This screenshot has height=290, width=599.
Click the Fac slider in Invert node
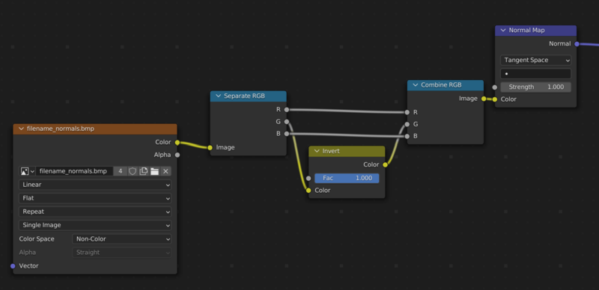[347, 178]
